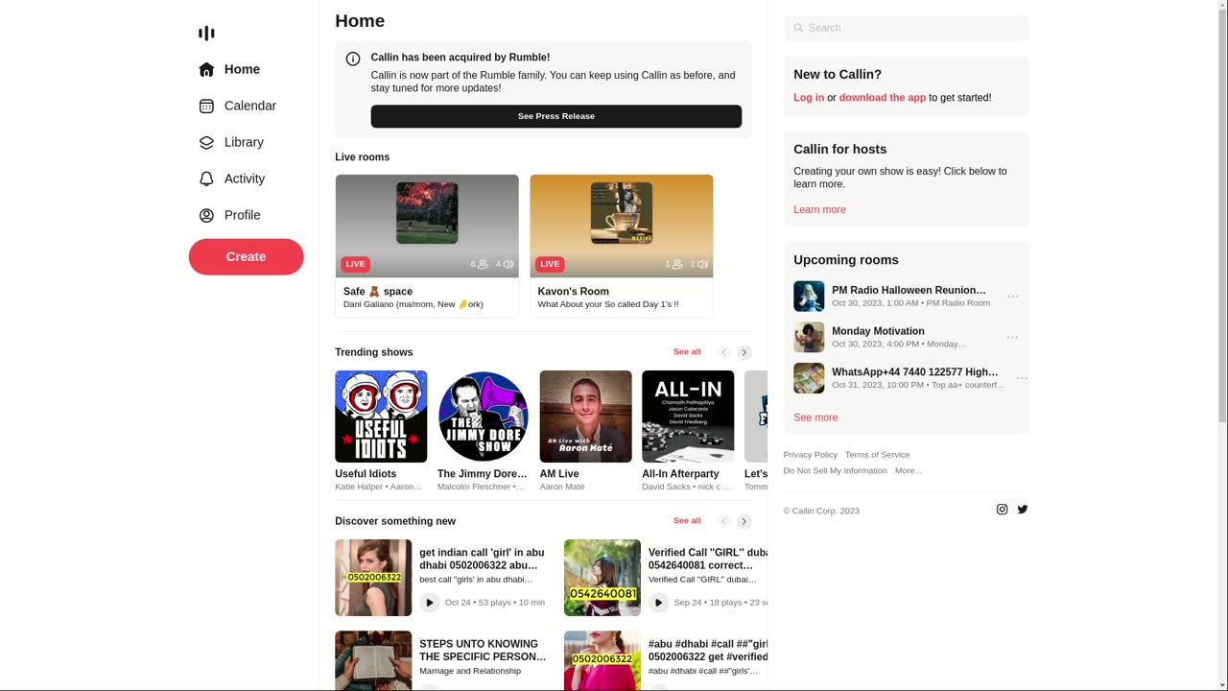Click the Home icon in sidebar
The height and width of the screenshot is (691, 1228).
(206, 69)
